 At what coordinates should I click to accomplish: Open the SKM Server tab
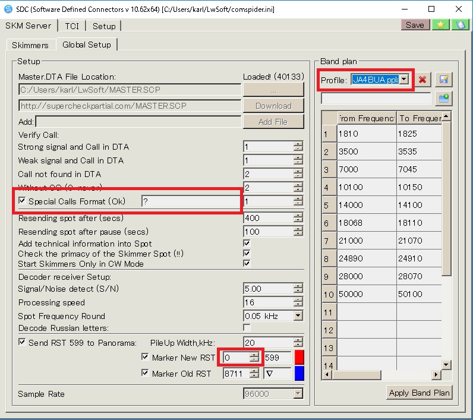pyautogui.click(x=29, y=26)
